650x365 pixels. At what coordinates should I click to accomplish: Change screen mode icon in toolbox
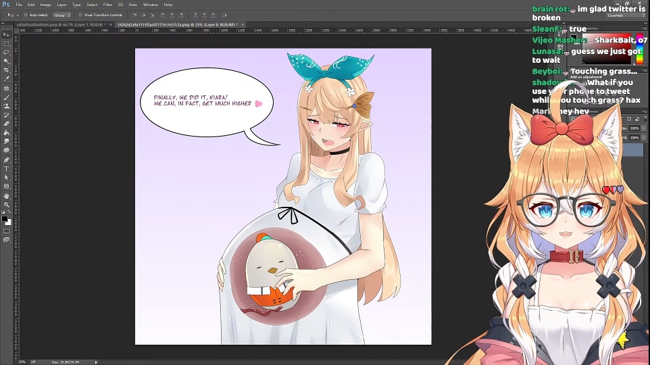(x=6, y=240)
